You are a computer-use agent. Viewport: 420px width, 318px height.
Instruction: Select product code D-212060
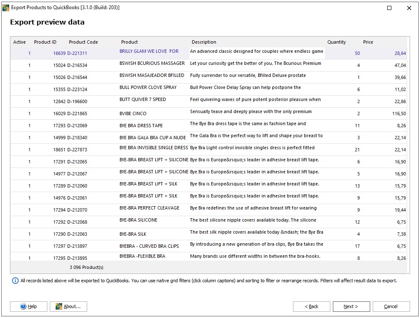77,186
